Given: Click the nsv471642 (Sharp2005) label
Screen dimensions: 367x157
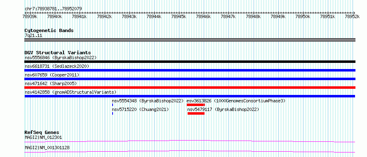Looking at the screenshot, I should pyautogui.click(x=51, y=83).
